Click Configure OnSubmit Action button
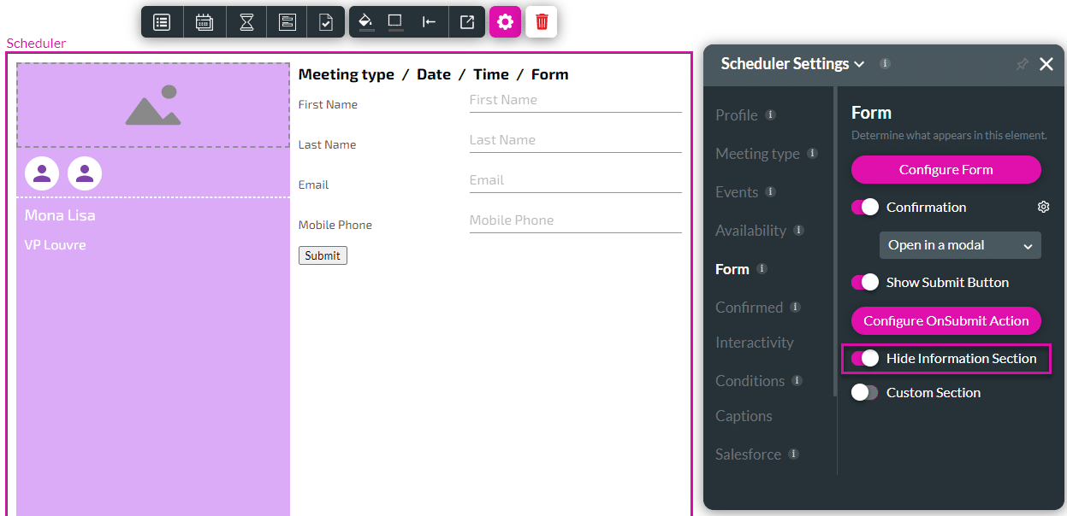 (x=945, y=320)
